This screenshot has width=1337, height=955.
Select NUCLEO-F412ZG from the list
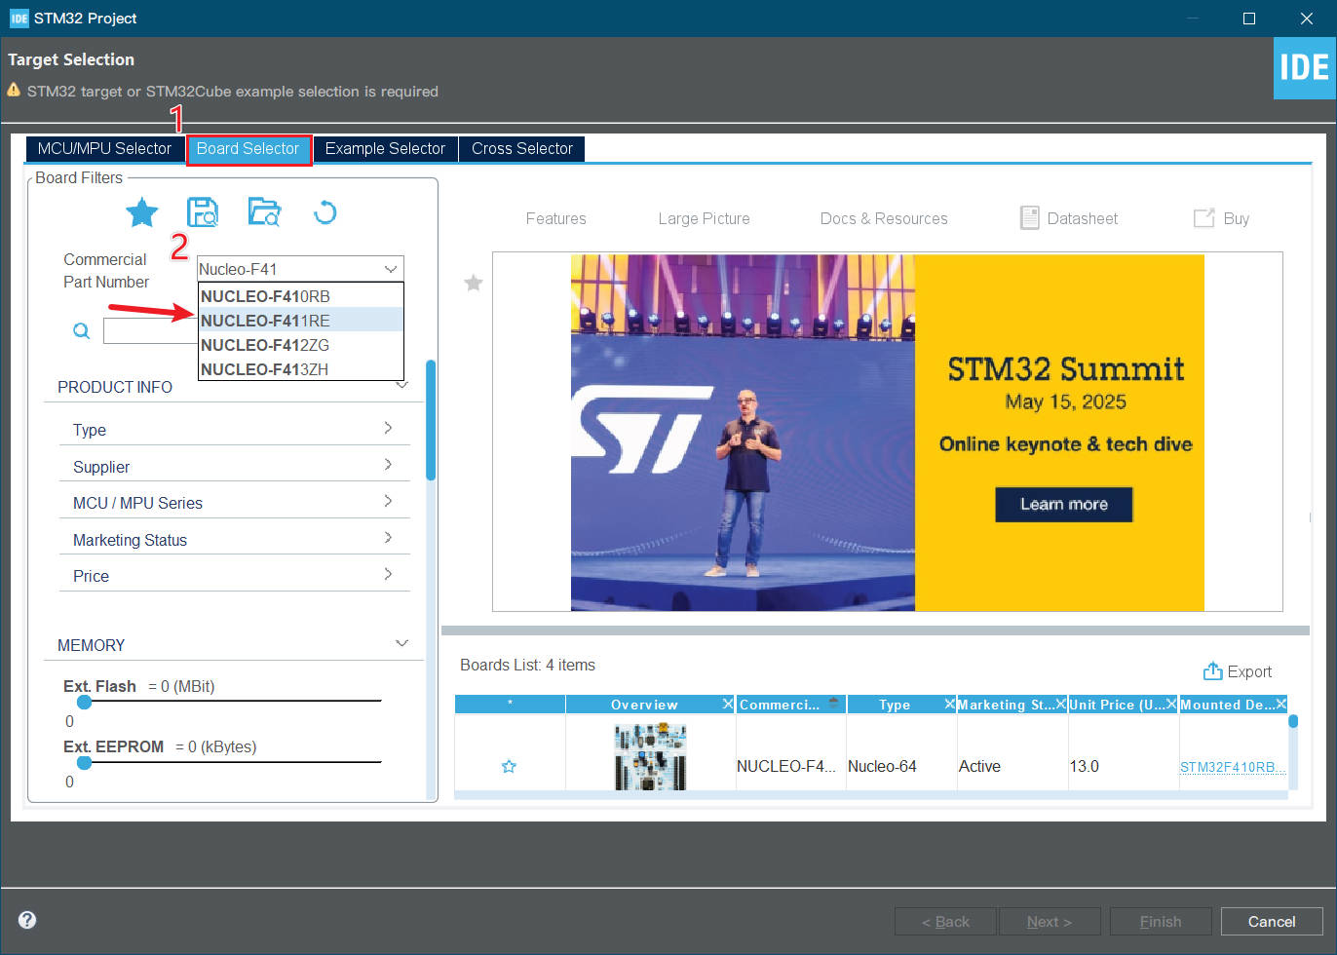pyautogui.click(x=300, y=345)
